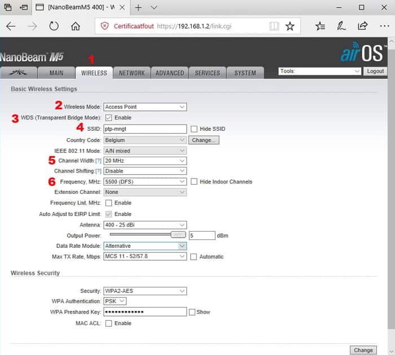Add page to favorites star
Viewport: 395px width, 355px height.
(290, 26)
